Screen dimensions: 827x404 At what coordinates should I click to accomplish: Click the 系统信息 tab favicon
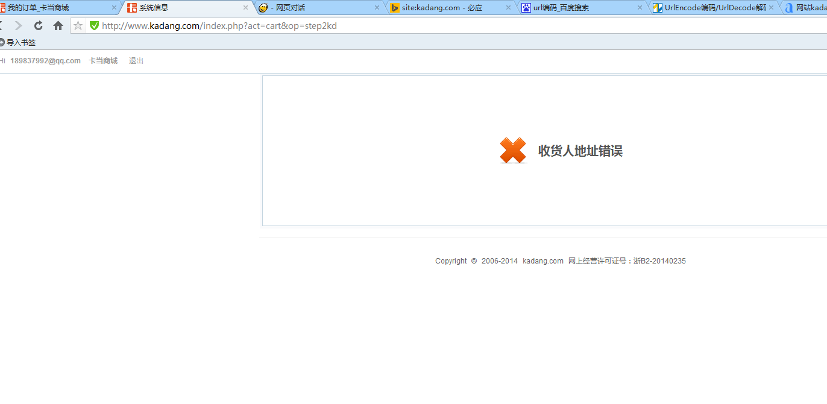[131, 8]
